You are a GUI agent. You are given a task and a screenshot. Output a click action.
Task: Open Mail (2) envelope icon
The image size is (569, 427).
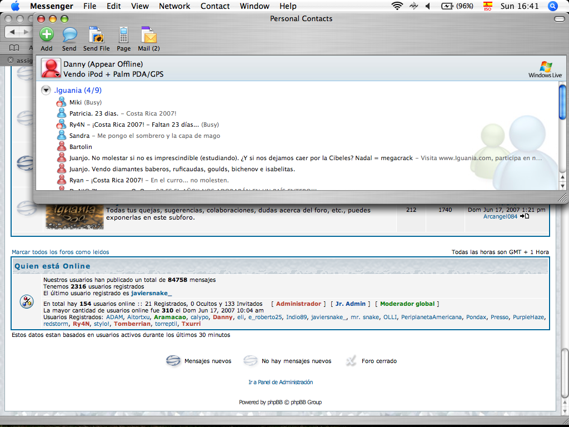(x=149, y=35)
